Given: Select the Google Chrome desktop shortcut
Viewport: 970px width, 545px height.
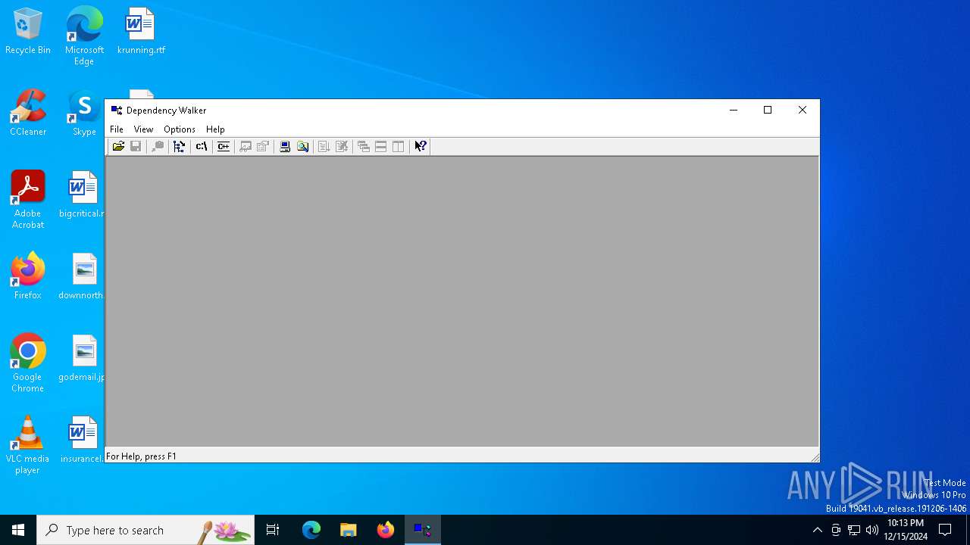Looking at the screenshot, I should [28, 363].
